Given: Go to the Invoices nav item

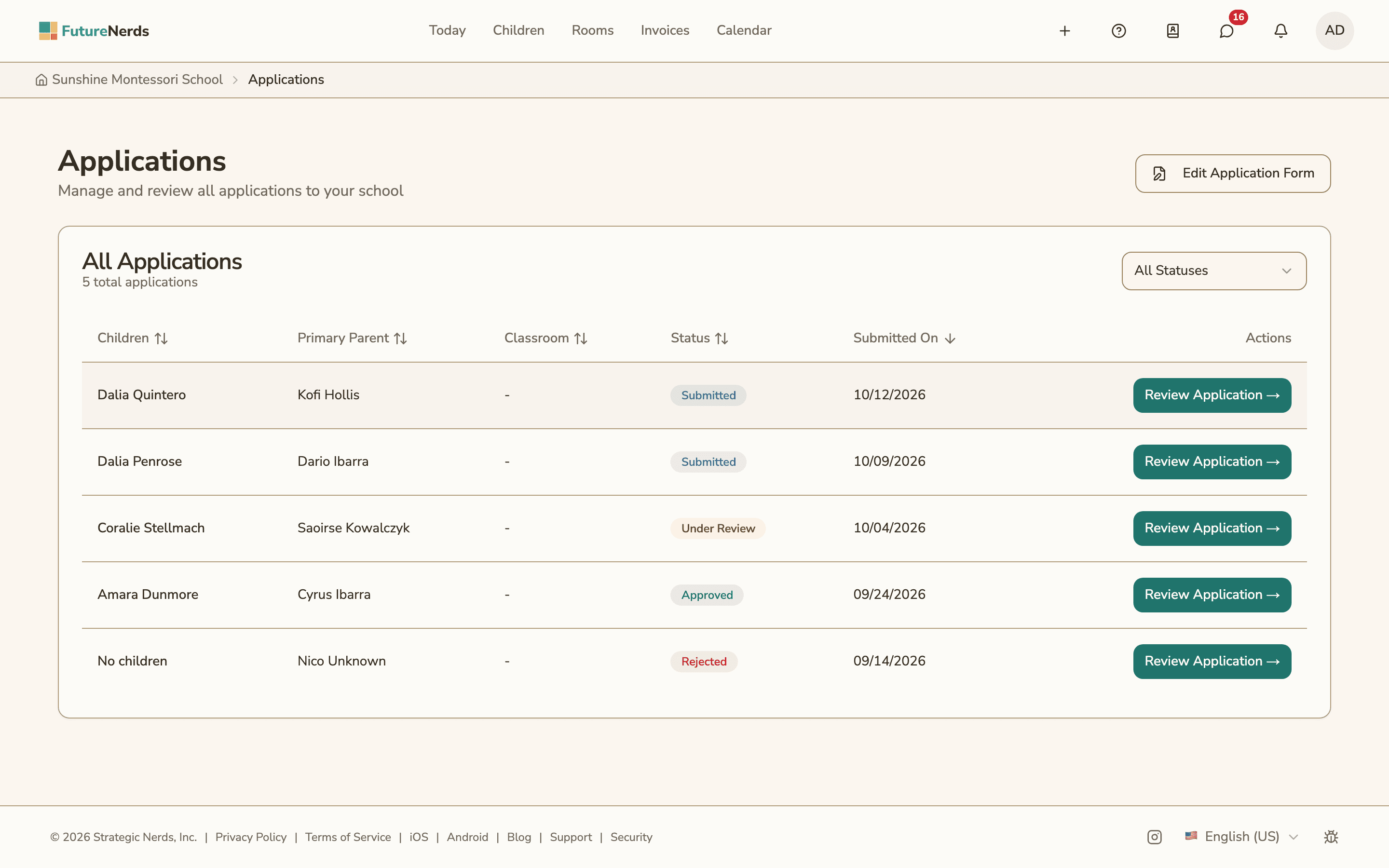Looking at the screenshot, I should [665, 30].
